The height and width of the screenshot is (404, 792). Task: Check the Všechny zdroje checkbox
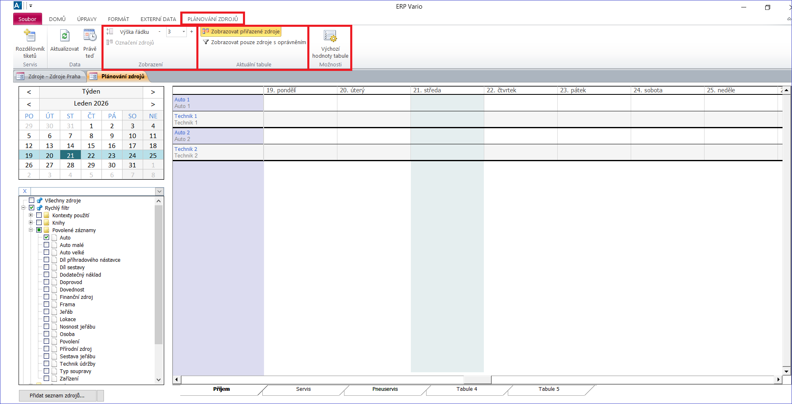point(32,200)
